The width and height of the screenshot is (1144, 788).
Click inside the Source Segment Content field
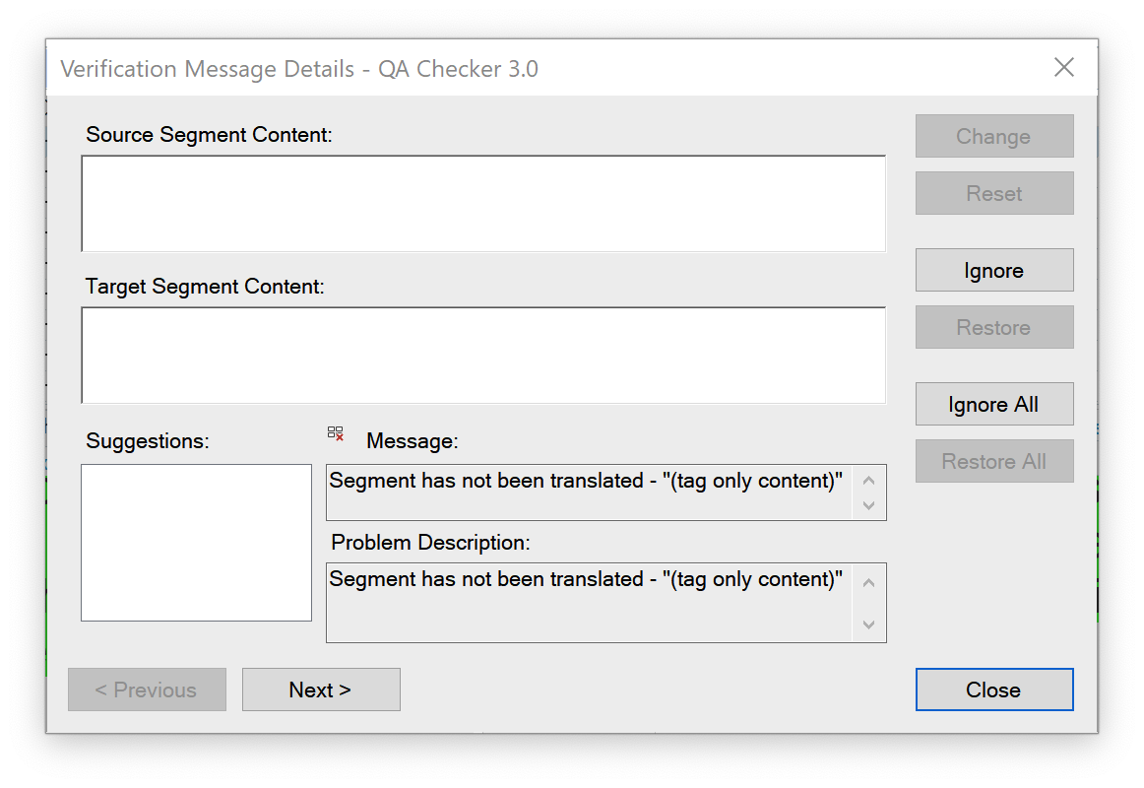[x=482, y=202]
